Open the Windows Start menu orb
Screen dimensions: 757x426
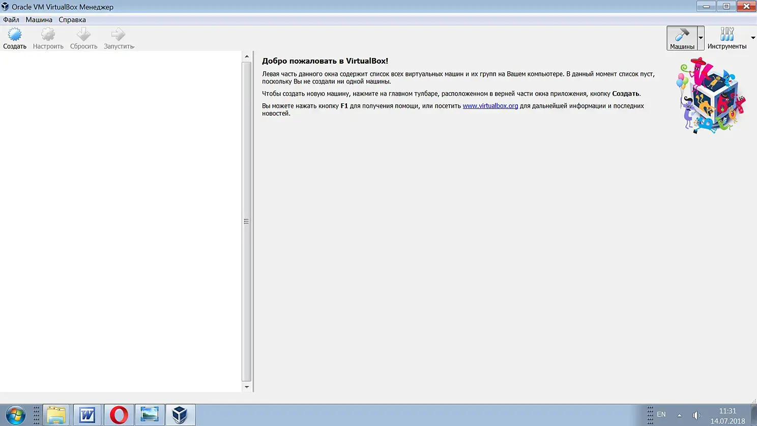(15, 415)
